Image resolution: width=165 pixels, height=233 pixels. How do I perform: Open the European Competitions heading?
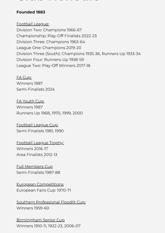[x=40, y=185]
